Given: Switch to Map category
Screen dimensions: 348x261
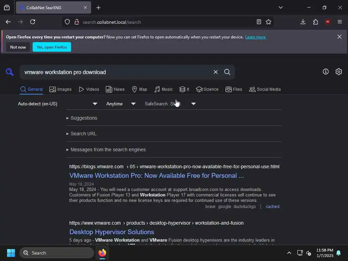Looking at the screenshot, I should click(139, 89).
